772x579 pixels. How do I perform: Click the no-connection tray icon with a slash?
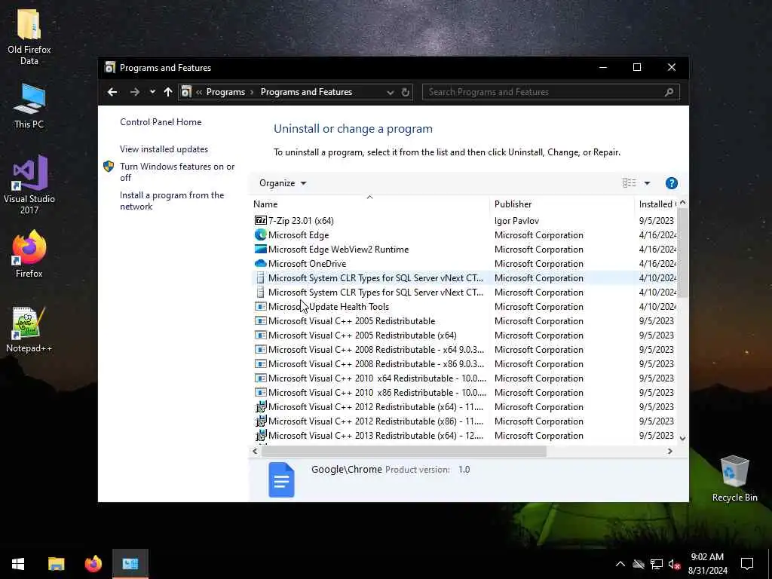639,564
